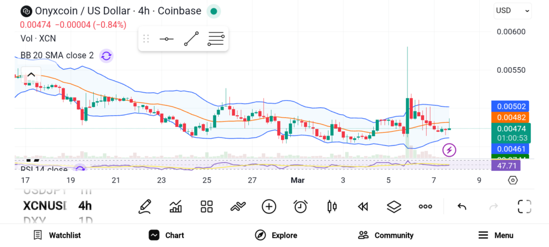Screen dimensions: 549x247
Task: Click the Bollinger Bands refresh sync icon
Action: point(106,55)
